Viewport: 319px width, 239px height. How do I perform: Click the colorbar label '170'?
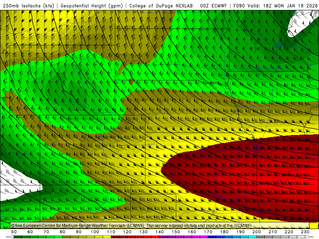pyautogui.click(x=208, y=232)
